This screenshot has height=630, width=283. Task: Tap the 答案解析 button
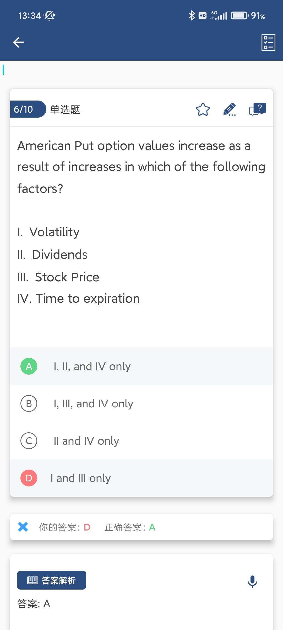tap(52, 580)
